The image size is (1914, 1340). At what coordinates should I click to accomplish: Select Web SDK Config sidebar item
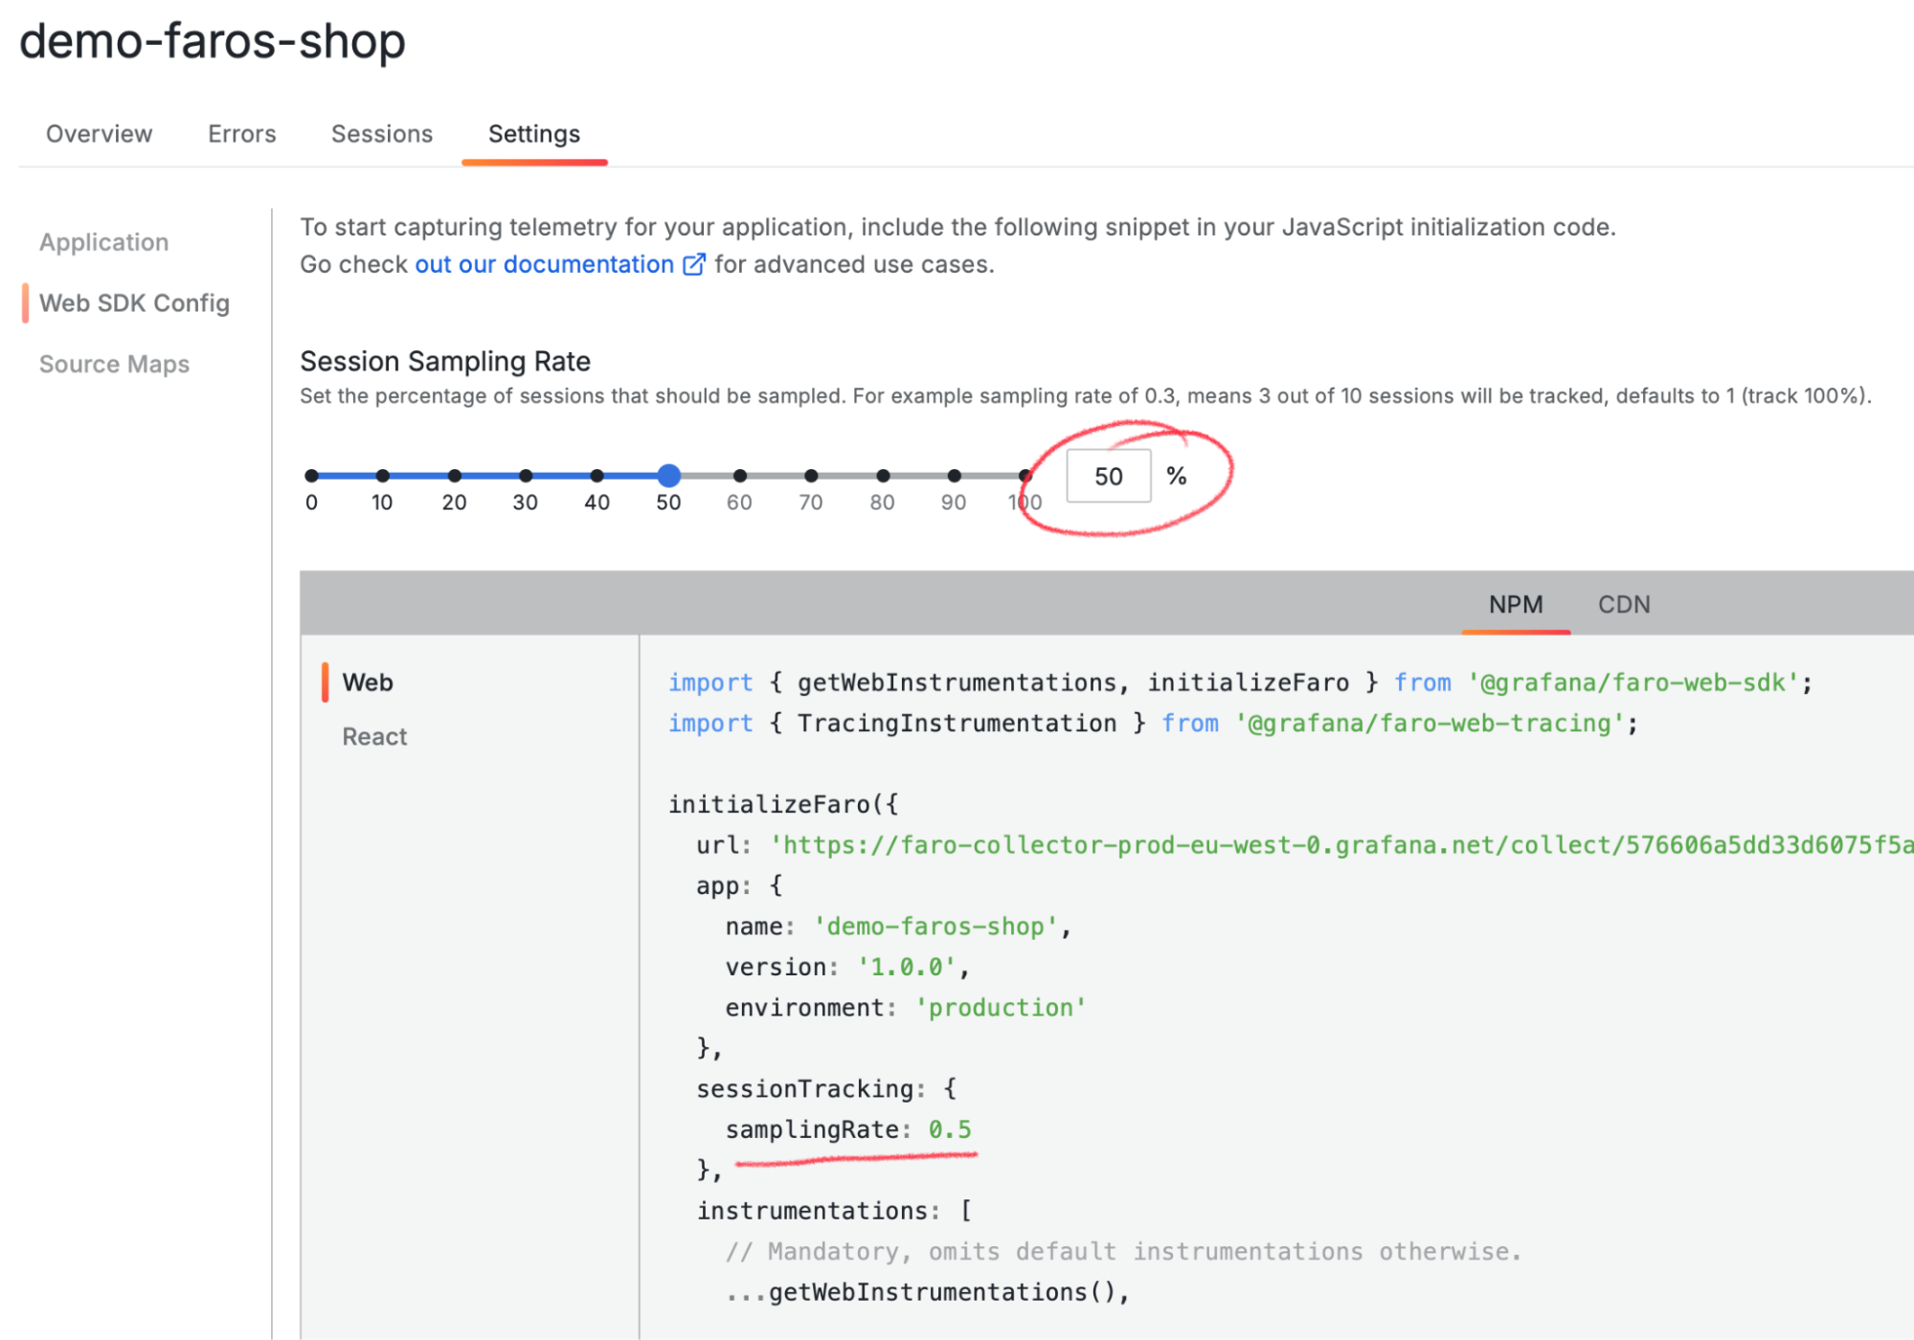134,303
